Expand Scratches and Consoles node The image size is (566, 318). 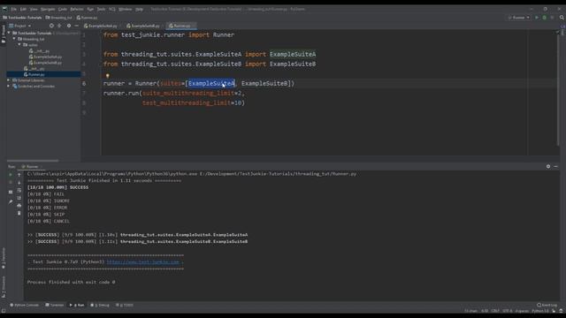pyautogui.click(x=9, y=87)
